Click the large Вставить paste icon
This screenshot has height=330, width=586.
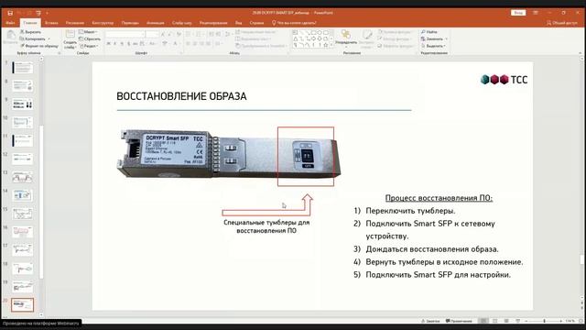coord(11,35)
